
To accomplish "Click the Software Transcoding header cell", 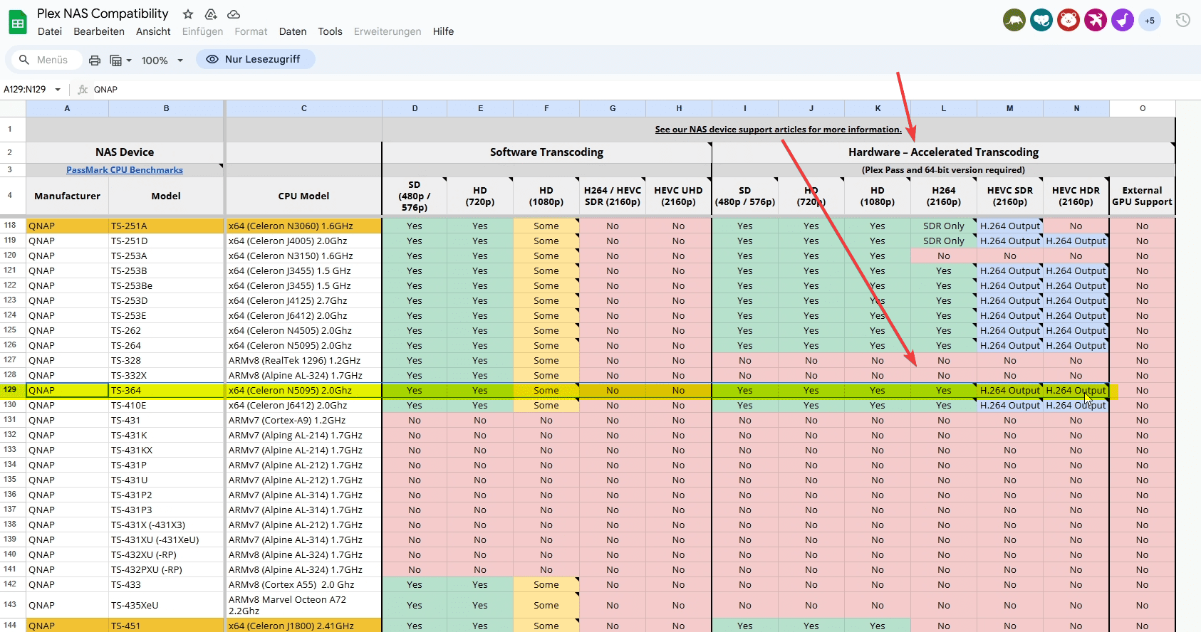I will 546,152.
